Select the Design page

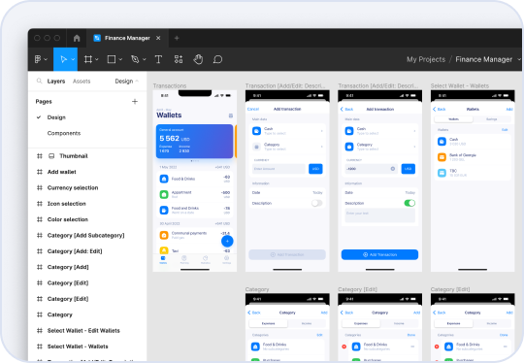tap(56, 117)
